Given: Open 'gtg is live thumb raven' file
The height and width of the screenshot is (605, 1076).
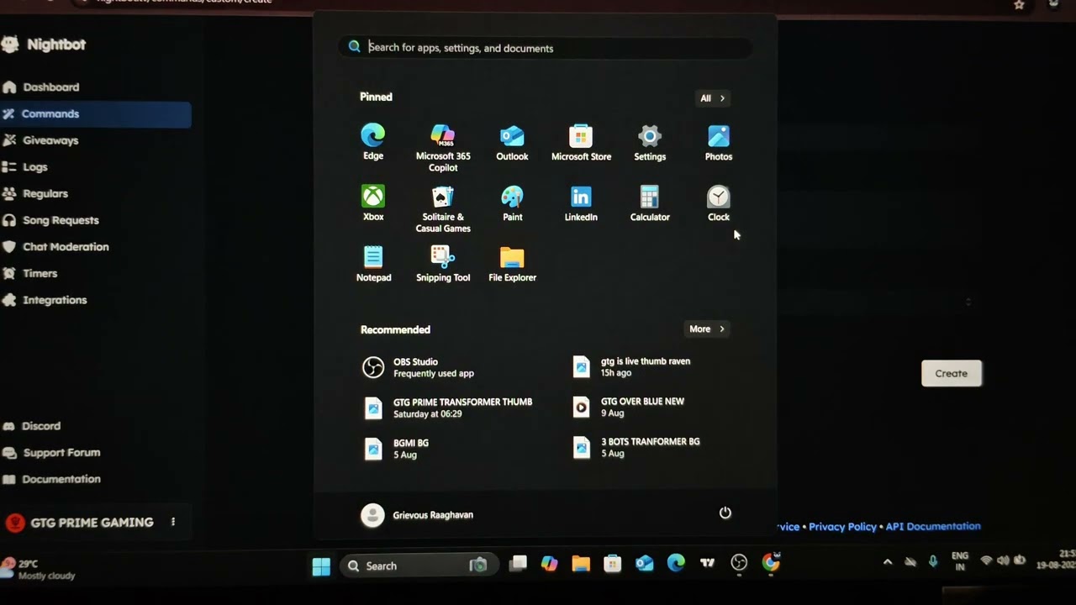Looking at the screenshot, I should (x=632, y=366).
